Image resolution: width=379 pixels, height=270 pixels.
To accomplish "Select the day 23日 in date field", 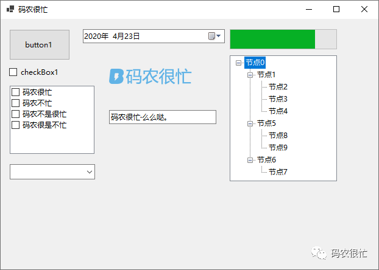I will point(132,36).
